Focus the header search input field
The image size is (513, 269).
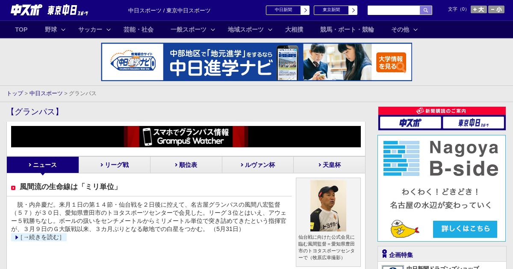394,10
